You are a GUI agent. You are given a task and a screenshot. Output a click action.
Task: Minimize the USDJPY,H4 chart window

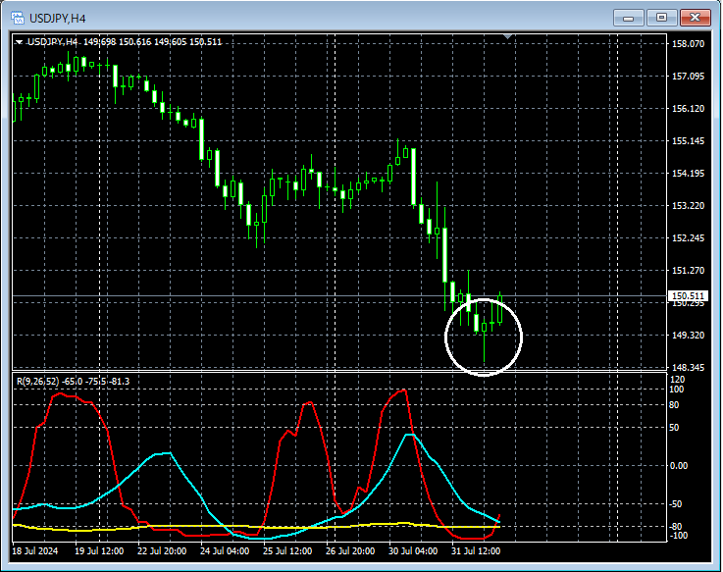pyautogui.click(x=628, y=18)
